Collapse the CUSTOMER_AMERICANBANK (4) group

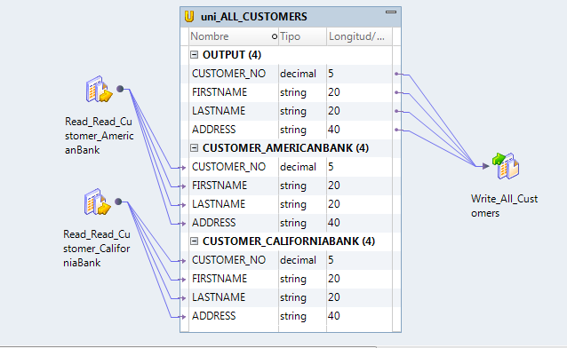tap(194, 148)
